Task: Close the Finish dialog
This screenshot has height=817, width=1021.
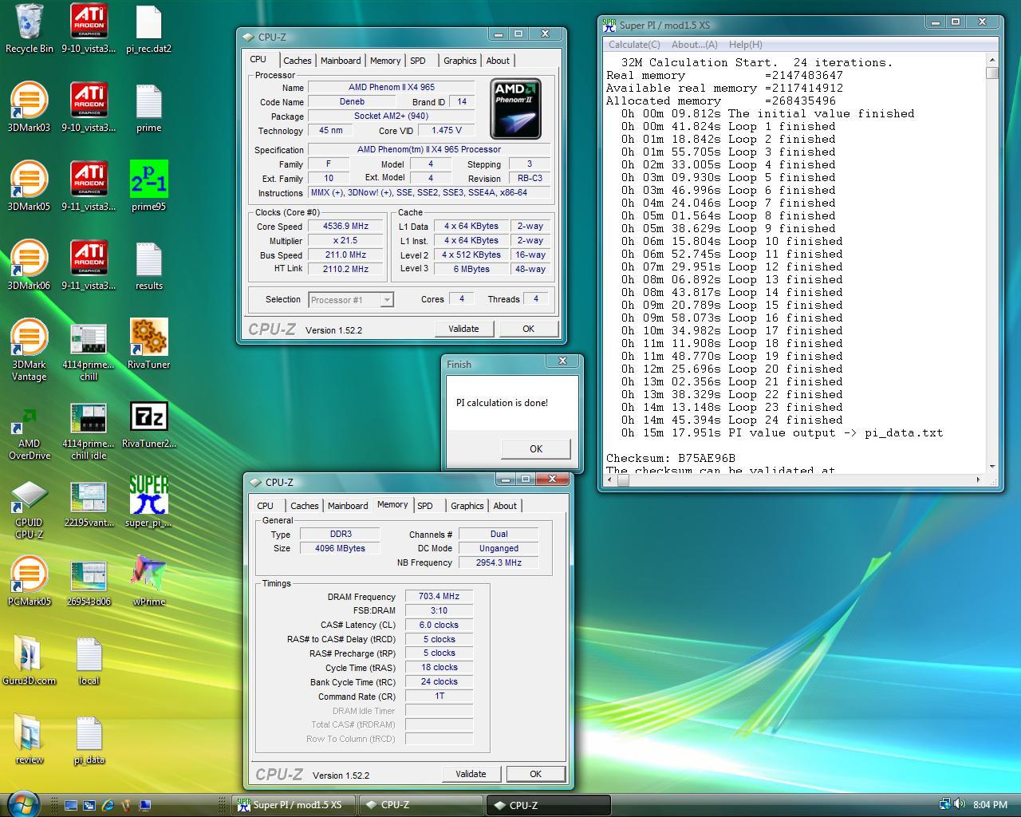Action: click(562, 361)
